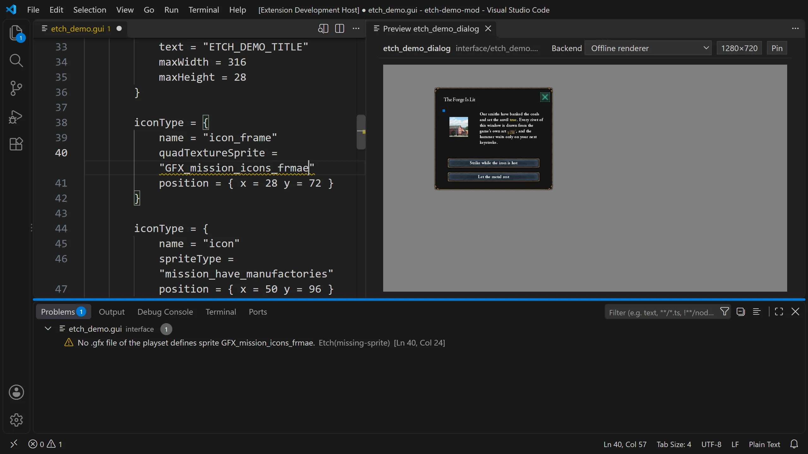Screen dimensions: 808x454
Task: Select Plain Text language mode
Action: click(764, 444)
